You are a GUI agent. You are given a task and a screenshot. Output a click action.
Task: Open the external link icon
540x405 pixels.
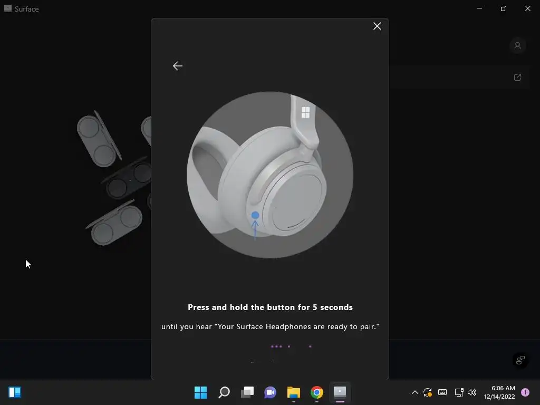coord(517,78)
